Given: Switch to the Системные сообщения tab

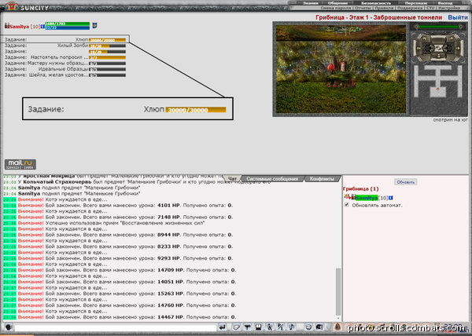Looking at the screenshot, I should tap(272, 179).
